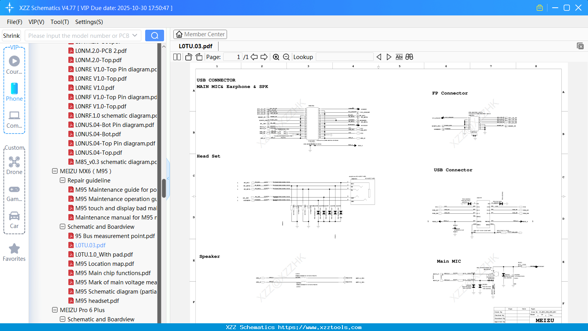This screenshot has height=331, width=588.
Task: Open the Member Center
Action: coord(200,34)
